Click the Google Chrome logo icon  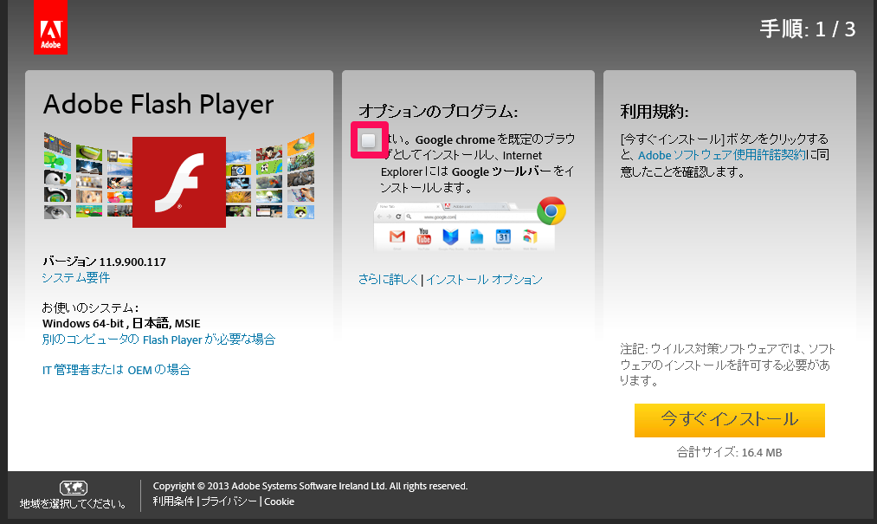coord(551,210)
